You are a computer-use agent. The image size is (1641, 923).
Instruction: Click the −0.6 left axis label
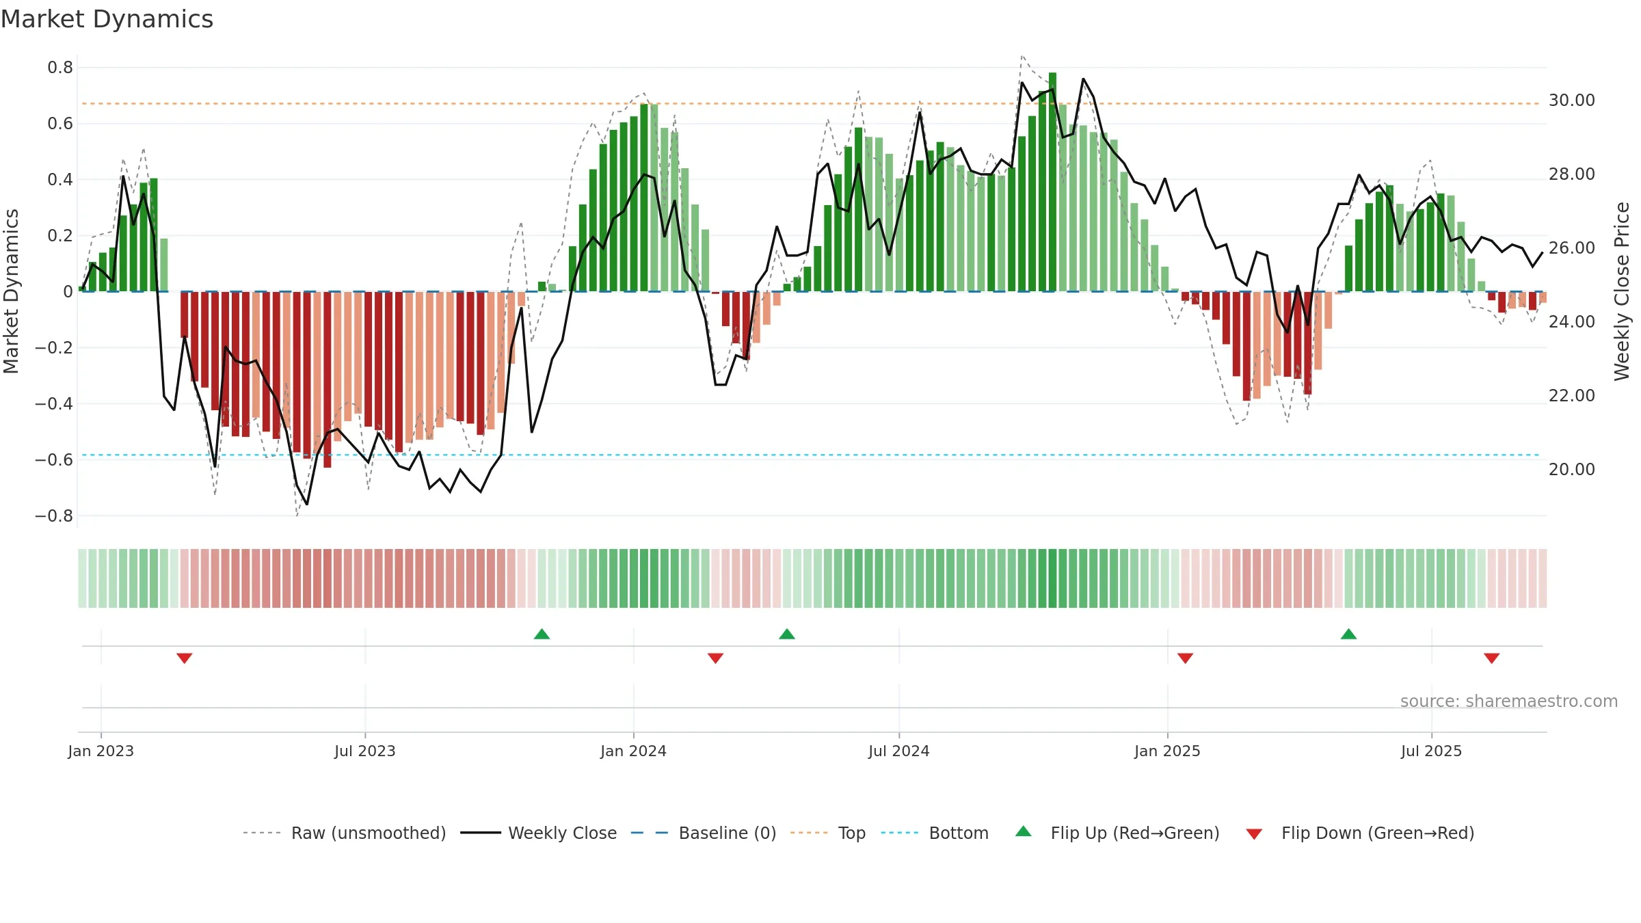point(54,460)
